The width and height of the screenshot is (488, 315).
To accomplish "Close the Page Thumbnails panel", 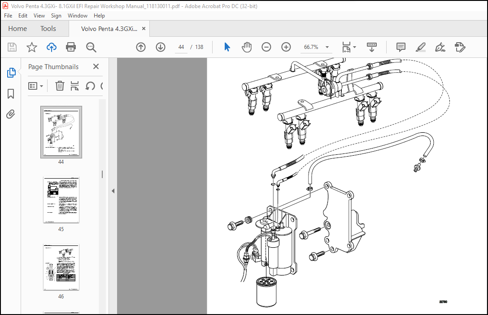I will pos(96,66).
